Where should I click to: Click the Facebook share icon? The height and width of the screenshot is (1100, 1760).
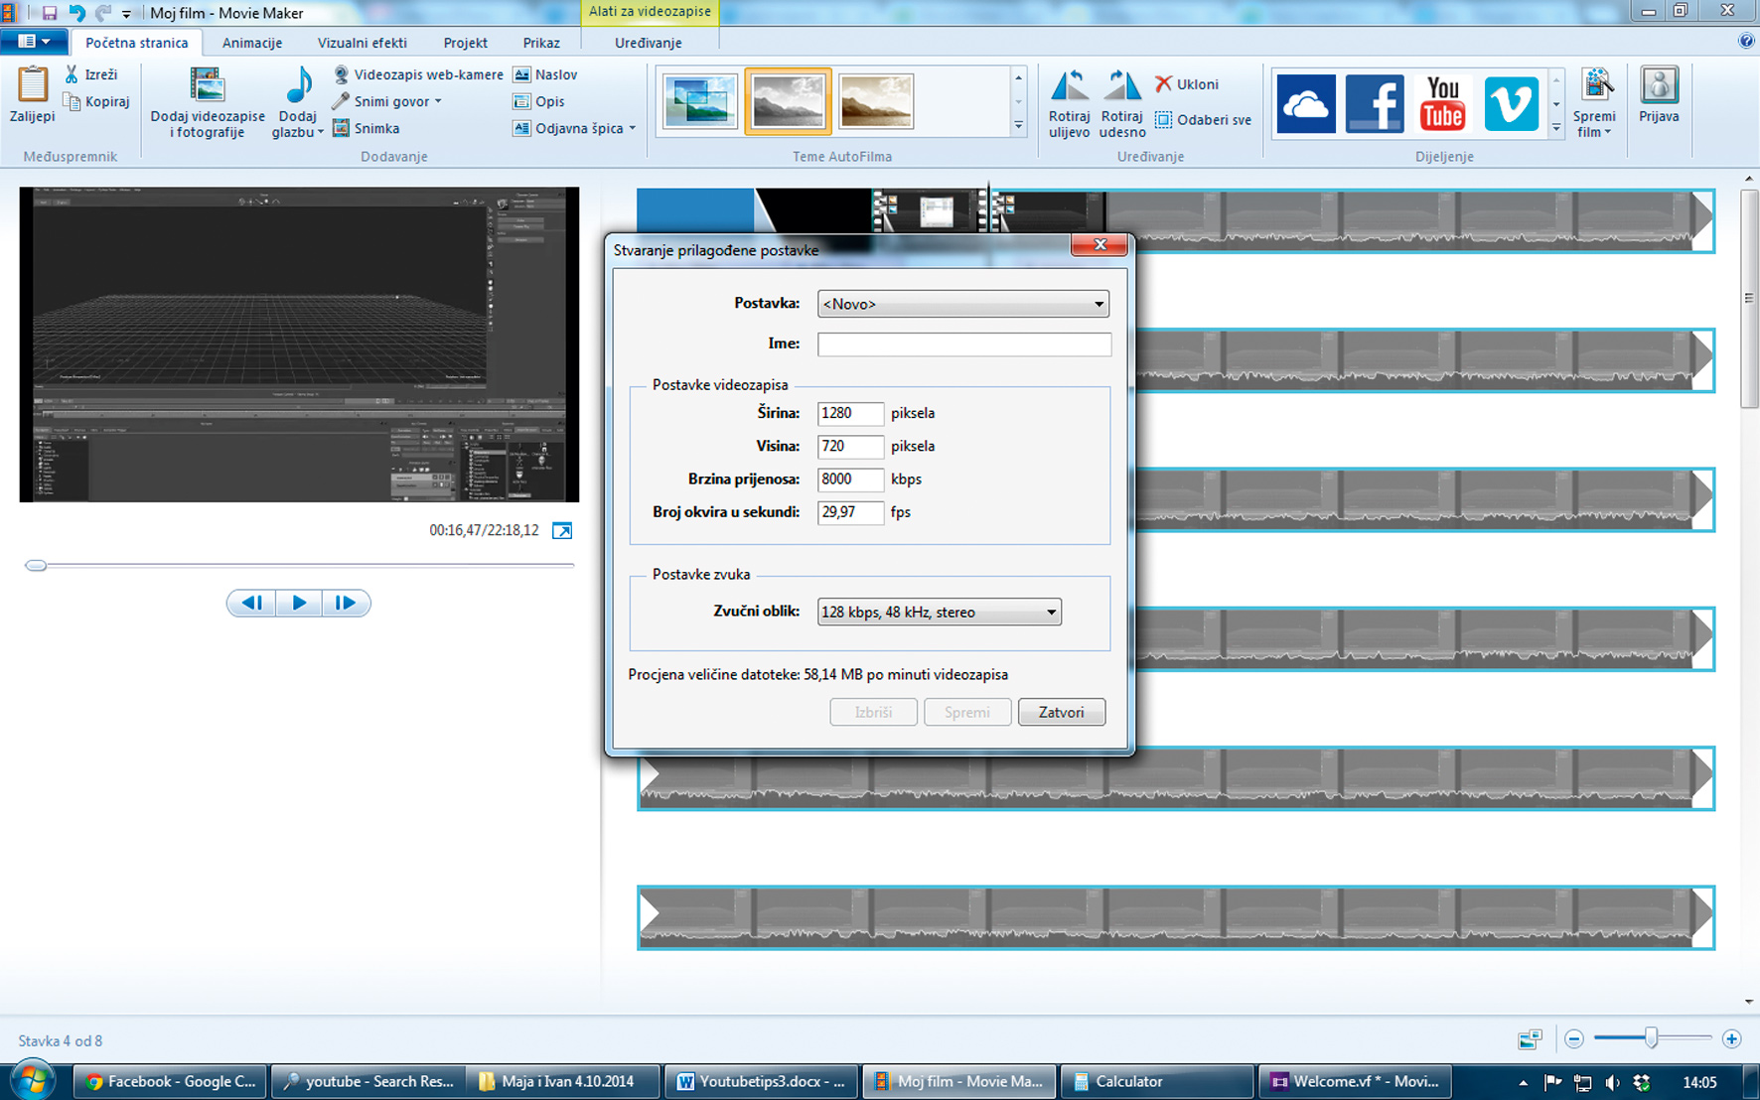(x=1374, y=103)
